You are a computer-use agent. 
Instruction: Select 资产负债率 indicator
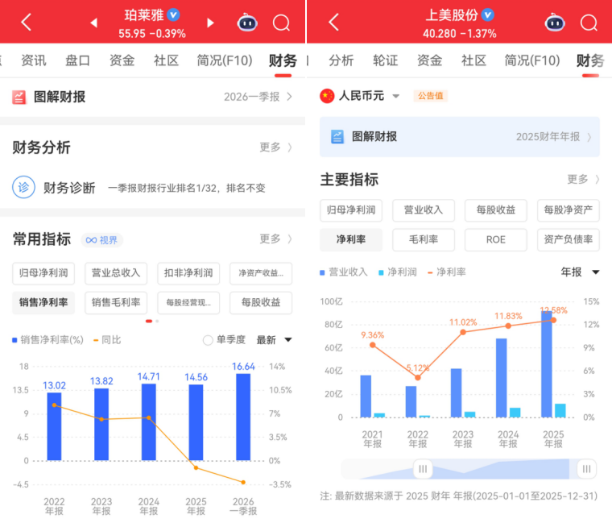(x=569, y=240)
